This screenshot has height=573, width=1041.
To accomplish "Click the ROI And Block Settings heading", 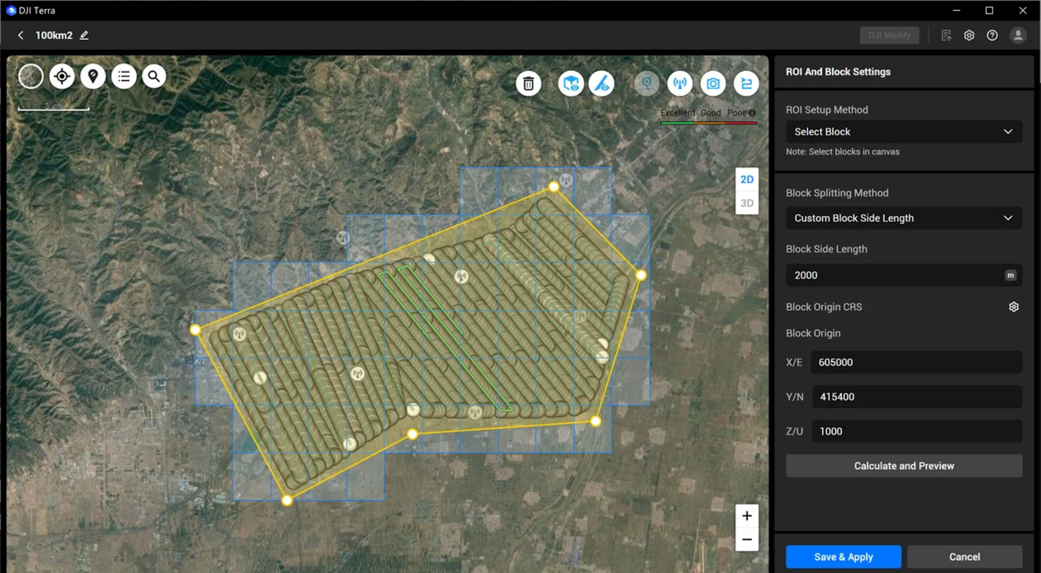I will (x=838, y=71).
